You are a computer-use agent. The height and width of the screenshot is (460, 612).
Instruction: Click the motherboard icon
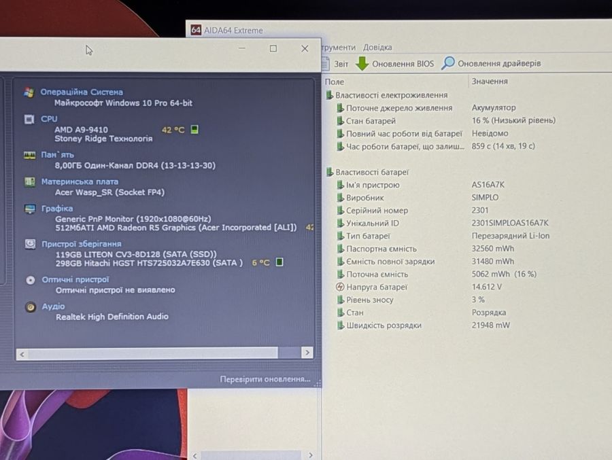tap(30, 182)
